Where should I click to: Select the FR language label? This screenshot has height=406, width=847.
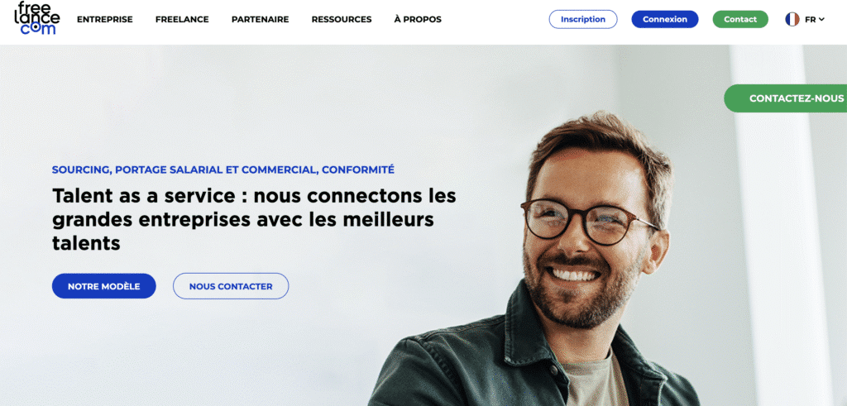click(x=810, y=20)
